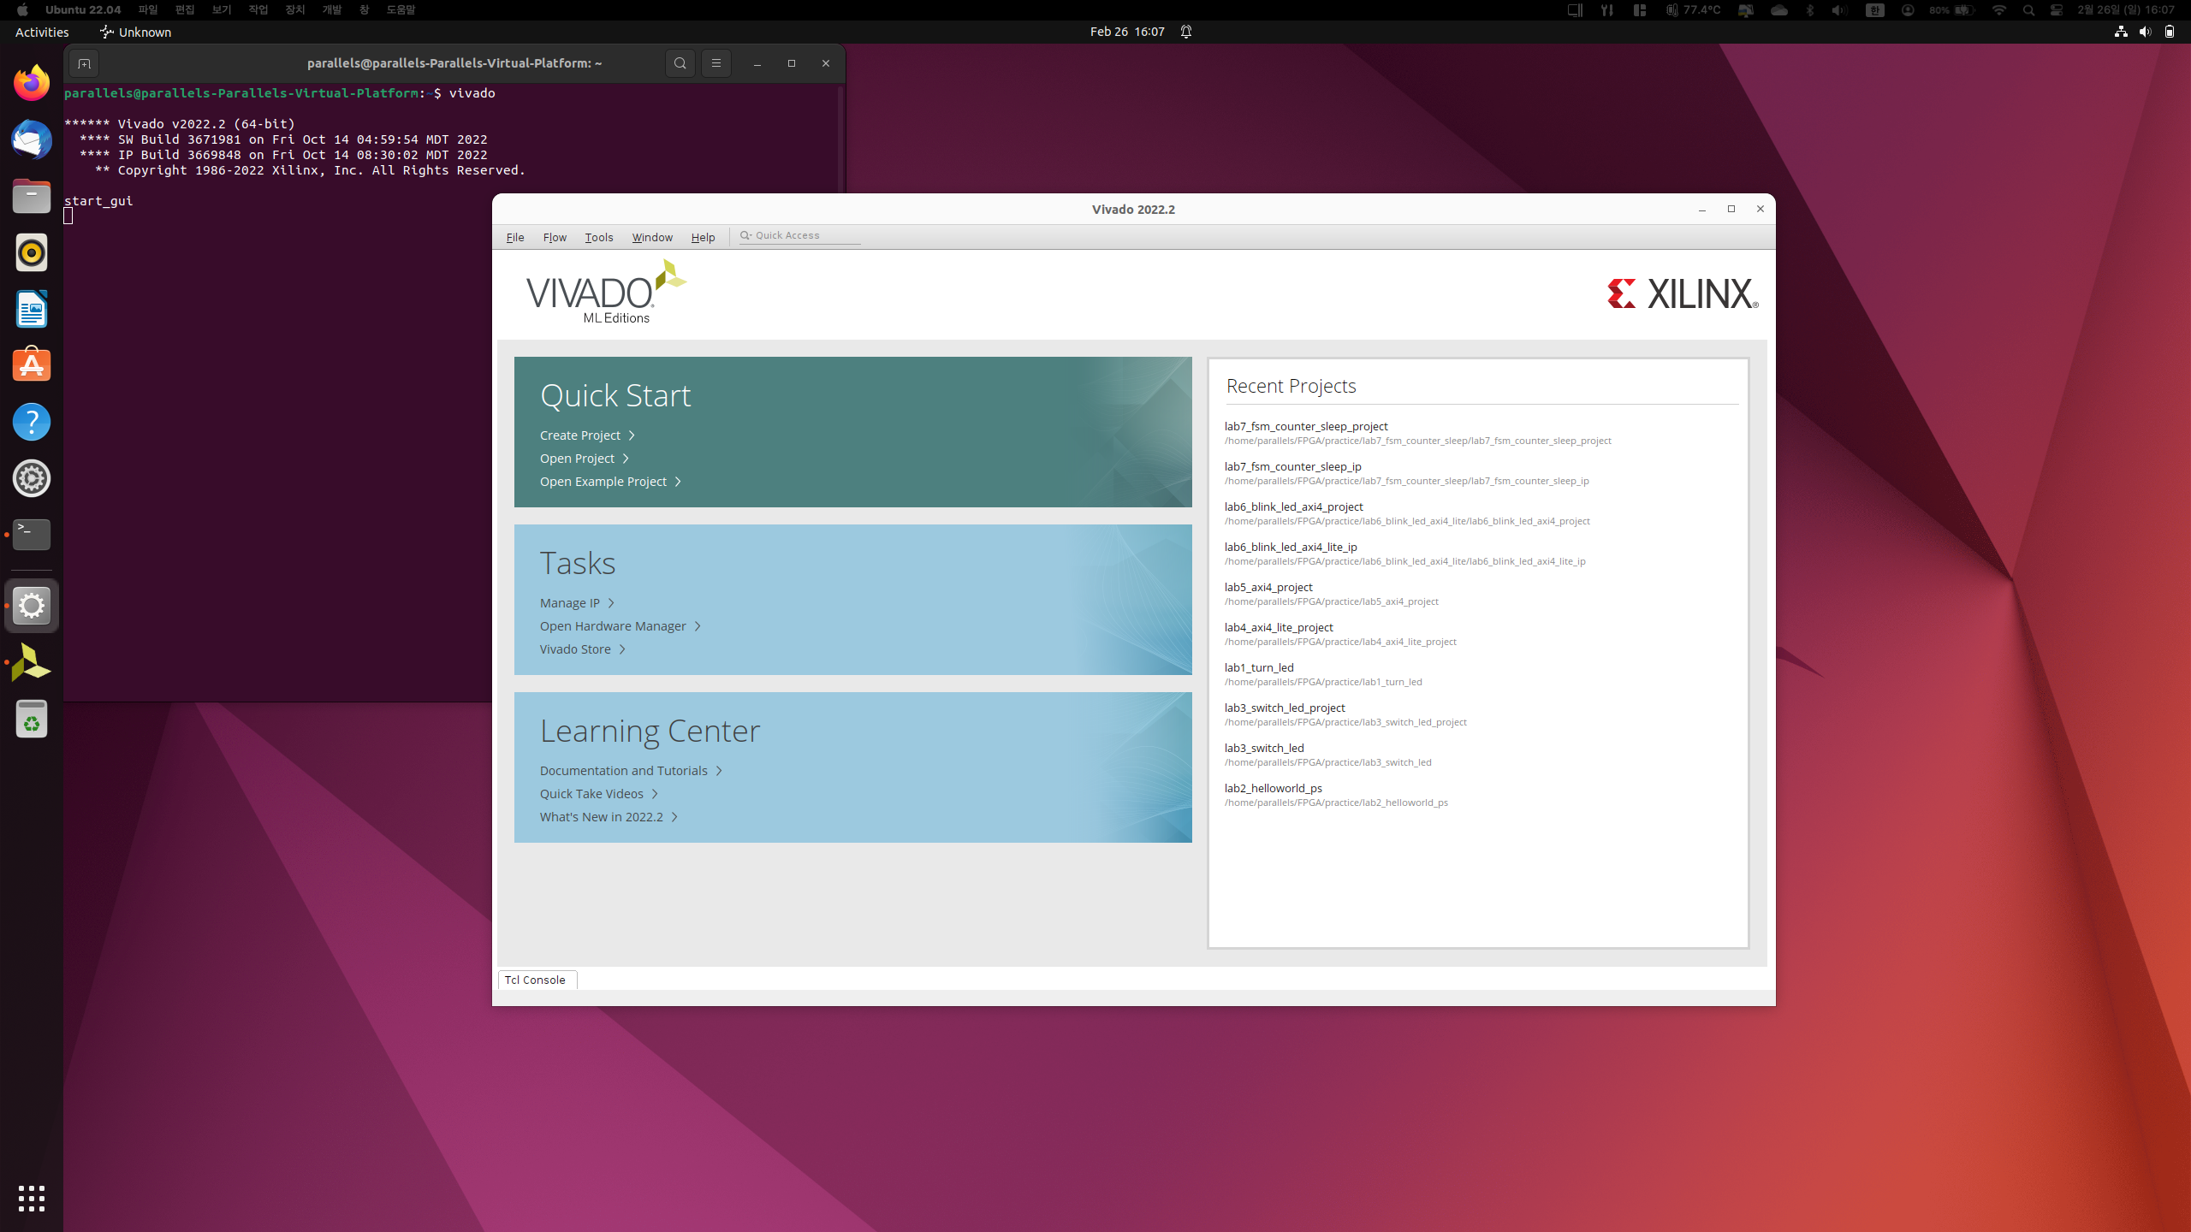Open the terminal hamburger menu
The height and width of the screenshot is (1232, 2191).
click(716, 63)
